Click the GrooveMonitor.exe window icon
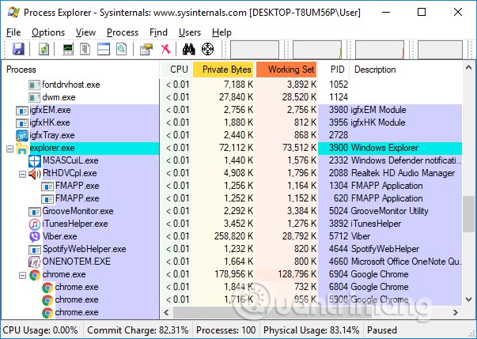477x339 pixels. [x=35, y=212]
